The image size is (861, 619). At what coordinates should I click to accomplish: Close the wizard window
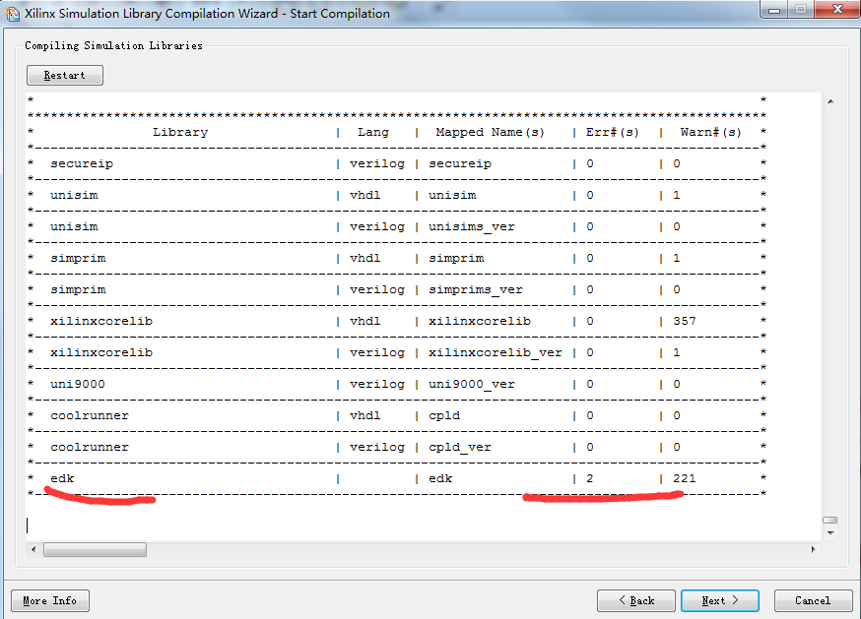coord(837,9)
